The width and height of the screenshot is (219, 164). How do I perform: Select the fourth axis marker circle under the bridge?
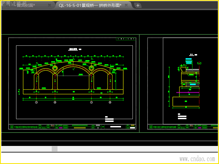[110, 102]
